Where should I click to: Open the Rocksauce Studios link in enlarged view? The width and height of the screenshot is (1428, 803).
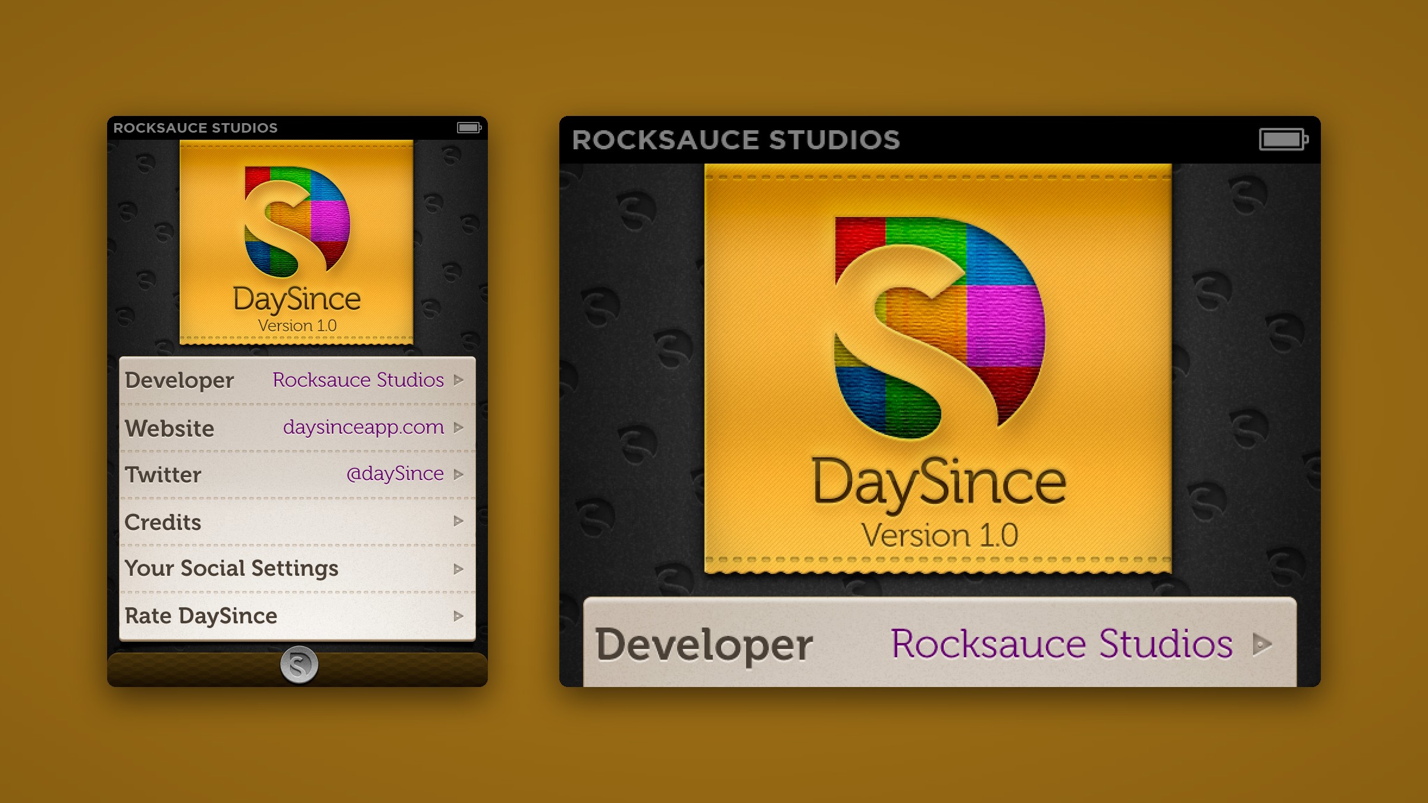pos(1061,644)
